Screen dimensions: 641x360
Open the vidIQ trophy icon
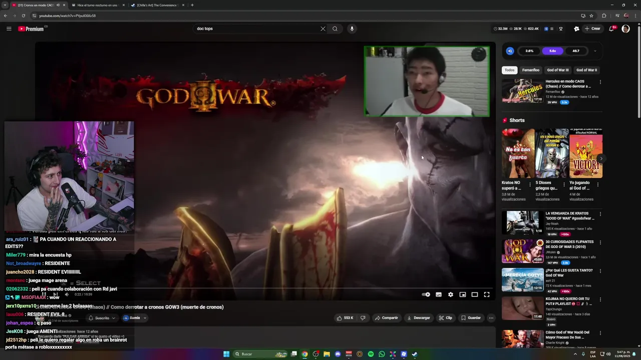pos(561,28)
